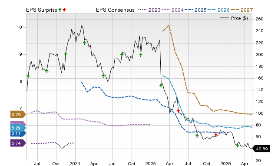Click the green EPS beat arrow near November 2024
This screenshot has height=166, width=278.
141,55
